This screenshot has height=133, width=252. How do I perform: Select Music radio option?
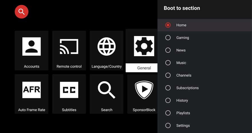pos(205,63)
